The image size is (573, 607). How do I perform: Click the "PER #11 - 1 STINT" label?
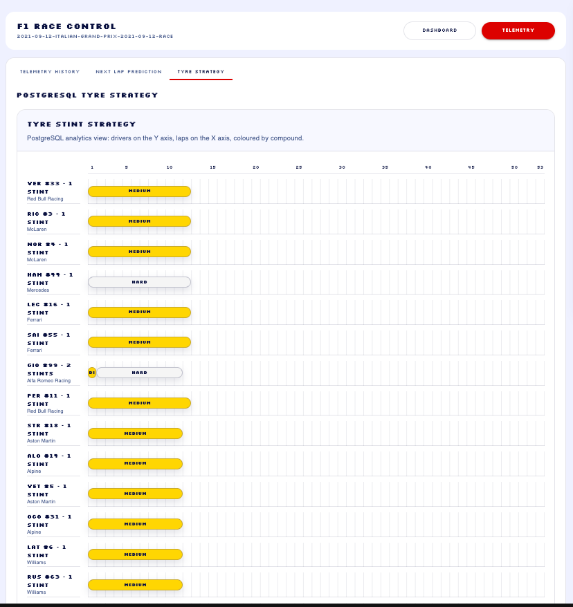click(49, 400)
